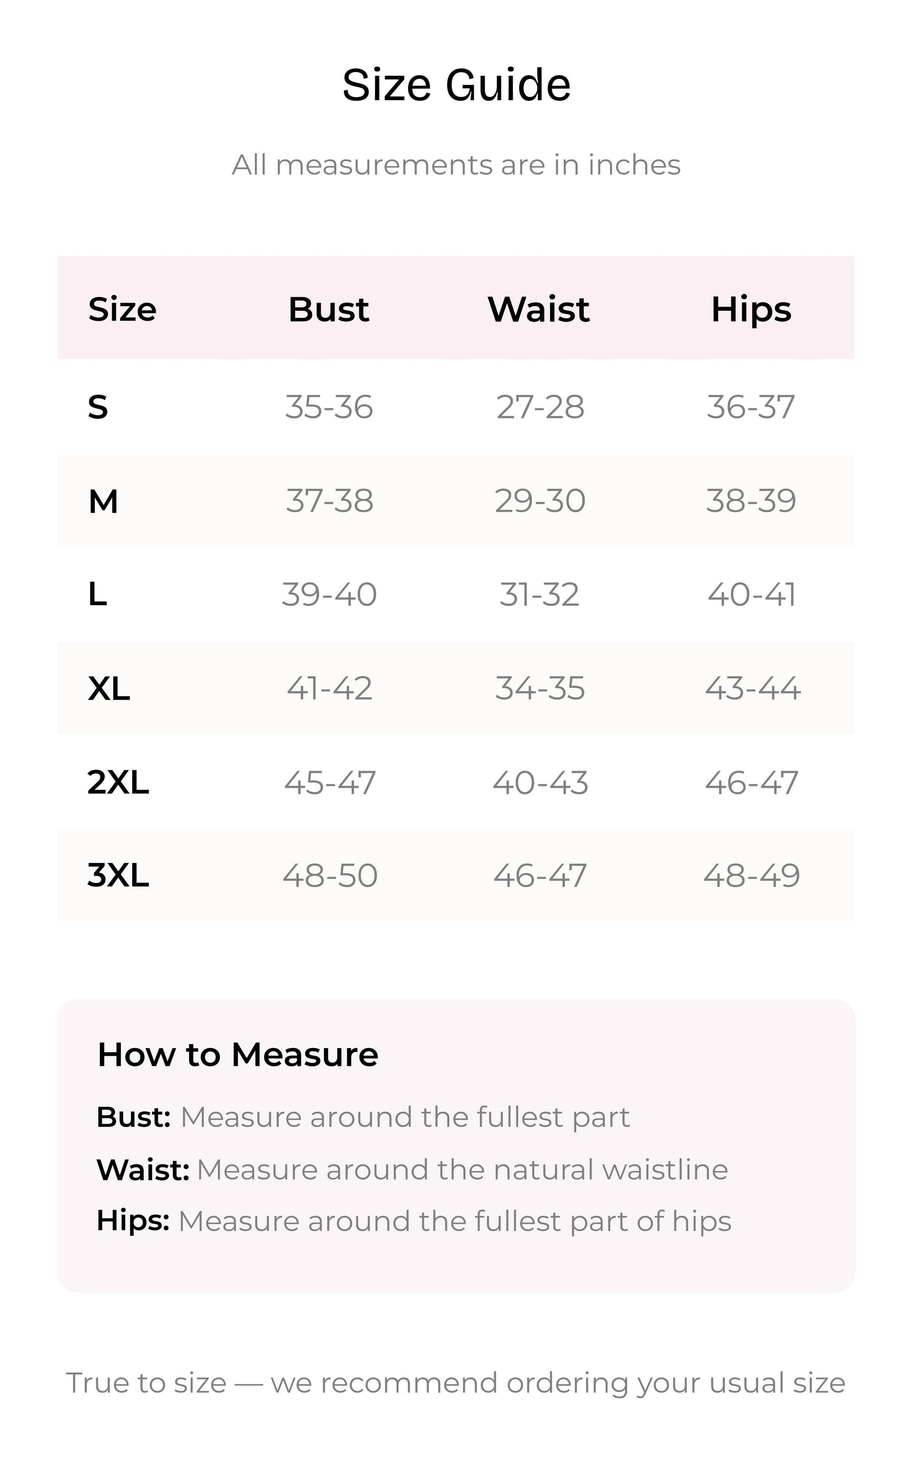Click the Waist measuring instruction line
The height and width of the screenshot is (1457, 913).
point(412,1170)
